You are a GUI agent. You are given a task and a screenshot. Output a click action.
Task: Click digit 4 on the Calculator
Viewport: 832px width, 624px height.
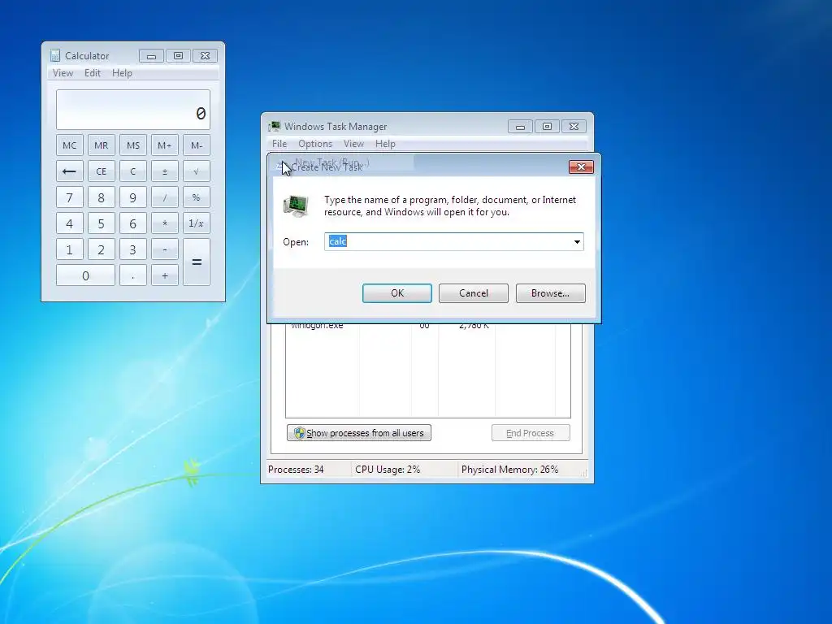(x=70, y=223)
